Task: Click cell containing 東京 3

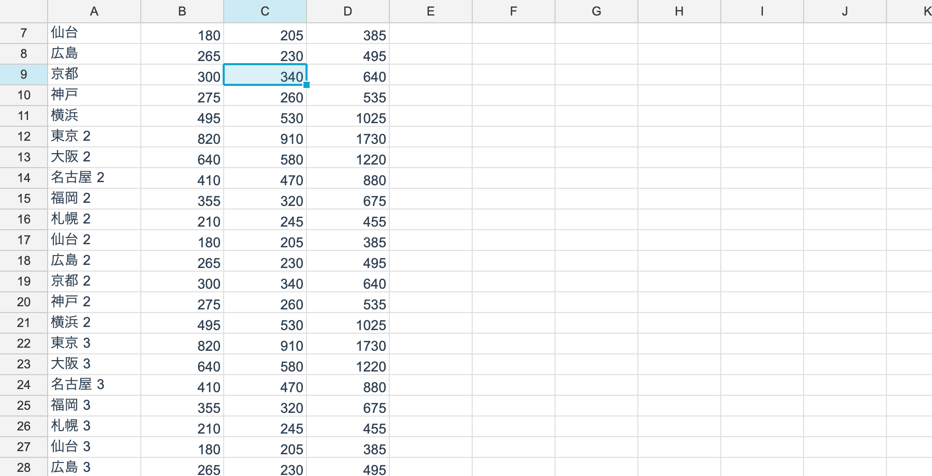Action: (94, 344)
